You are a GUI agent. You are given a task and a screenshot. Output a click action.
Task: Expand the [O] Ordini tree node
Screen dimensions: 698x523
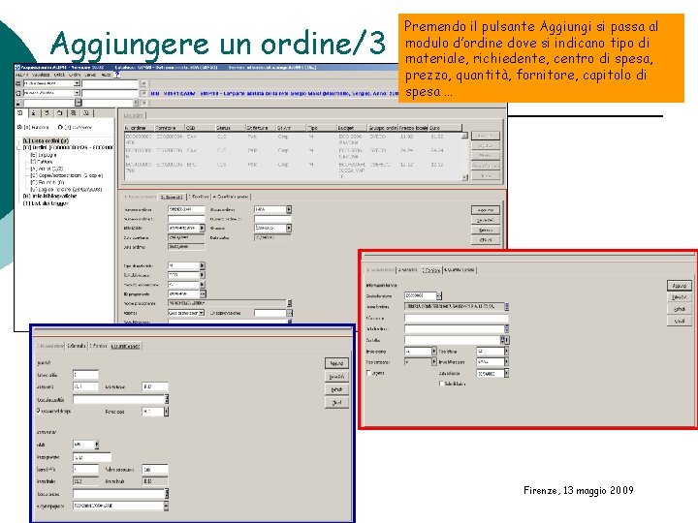tap(18, 147)
